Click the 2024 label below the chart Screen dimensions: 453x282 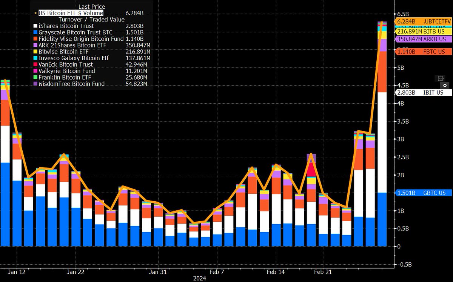(200, 278)
